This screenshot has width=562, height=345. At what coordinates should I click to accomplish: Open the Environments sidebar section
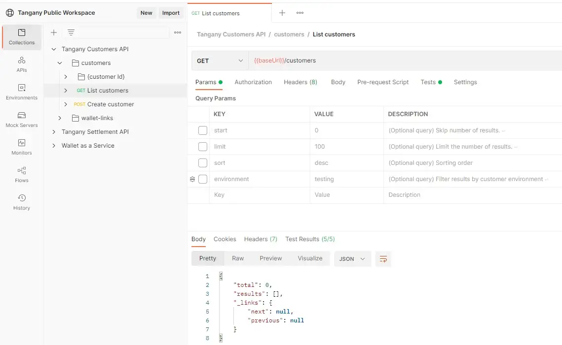click(22, 92)
